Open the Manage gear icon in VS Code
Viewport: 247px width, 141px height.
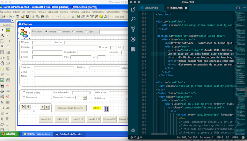pyautogui.click(x=133, y=130)
